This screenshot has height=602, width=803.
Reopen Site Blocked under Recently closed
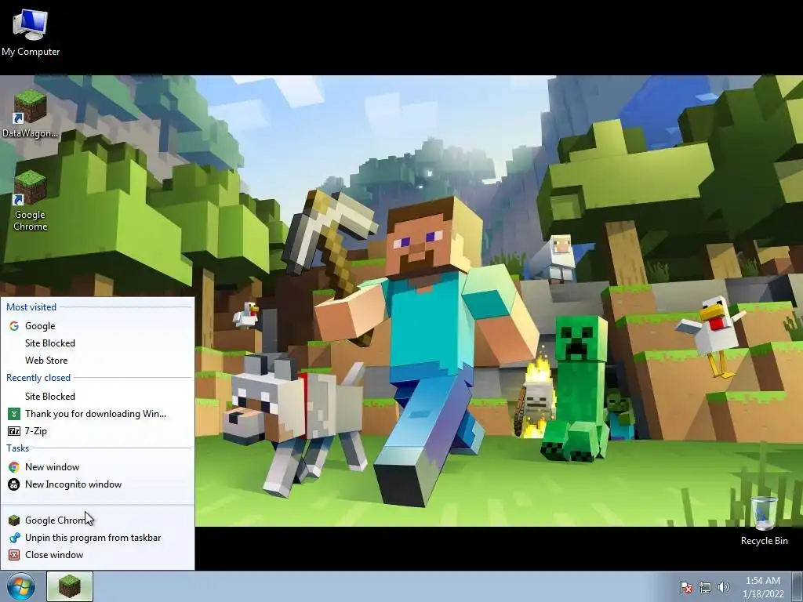pos(97,397)
